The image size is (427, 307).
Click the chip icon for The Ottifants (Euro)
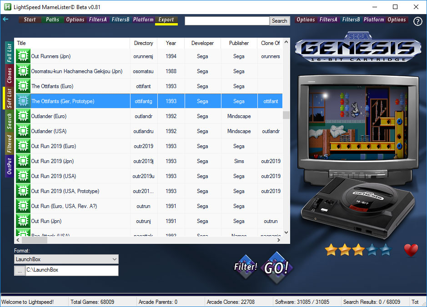coord(23,86)
